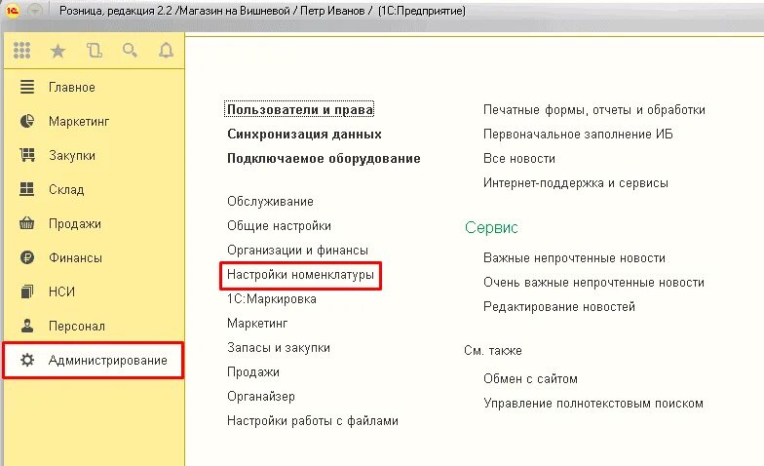Open Общие настройки
Screen dimensions: 764x466
click(279, 226)
